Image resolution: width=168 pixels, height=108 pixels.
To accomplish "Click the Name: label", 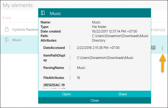I will point(46,22).
